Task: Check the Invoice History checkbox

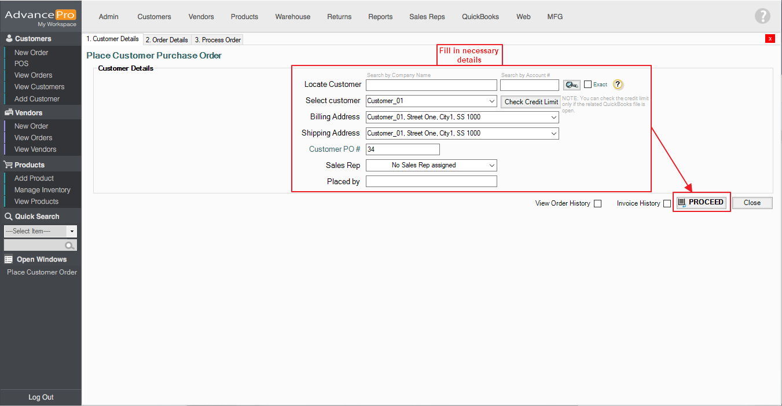Action: pyautogui.click(x=667, y=203)
